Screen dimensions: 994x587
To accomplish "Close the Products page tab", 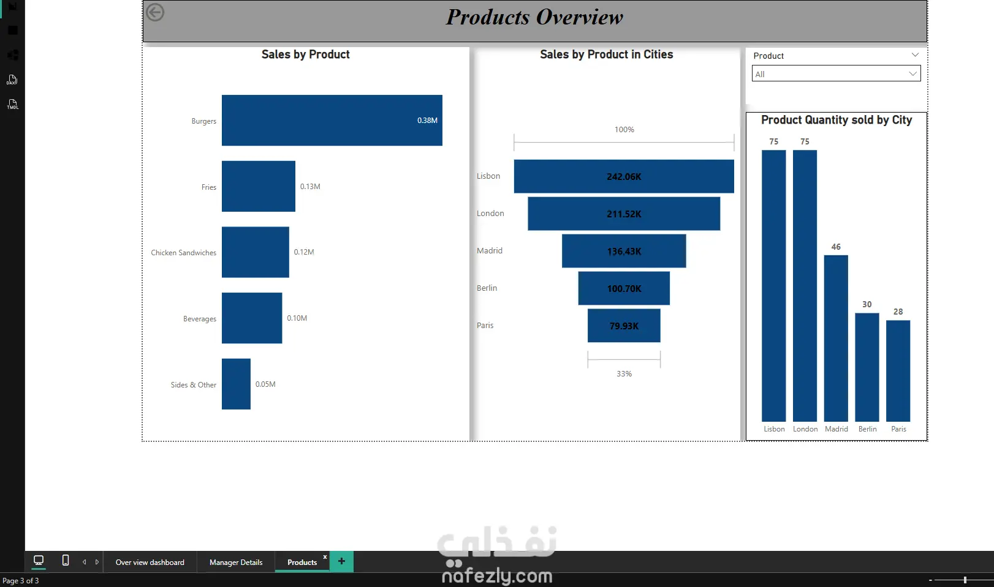I will (325, 556).
